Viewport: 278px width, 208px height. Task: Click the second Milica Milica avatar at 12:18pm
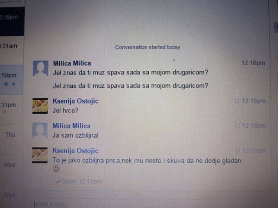40,130
